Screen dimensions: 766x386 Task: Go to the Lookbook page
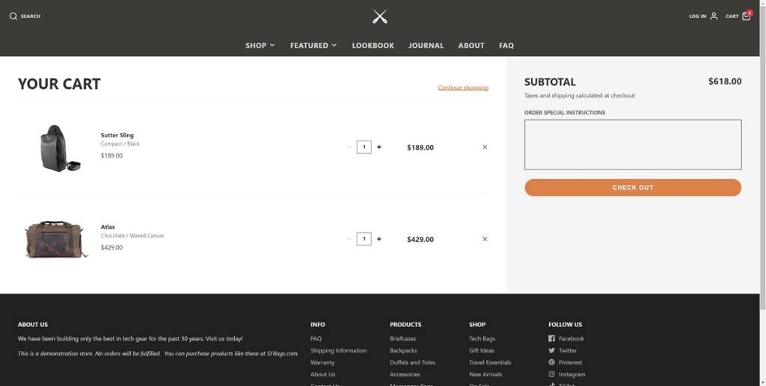point(373,46)
